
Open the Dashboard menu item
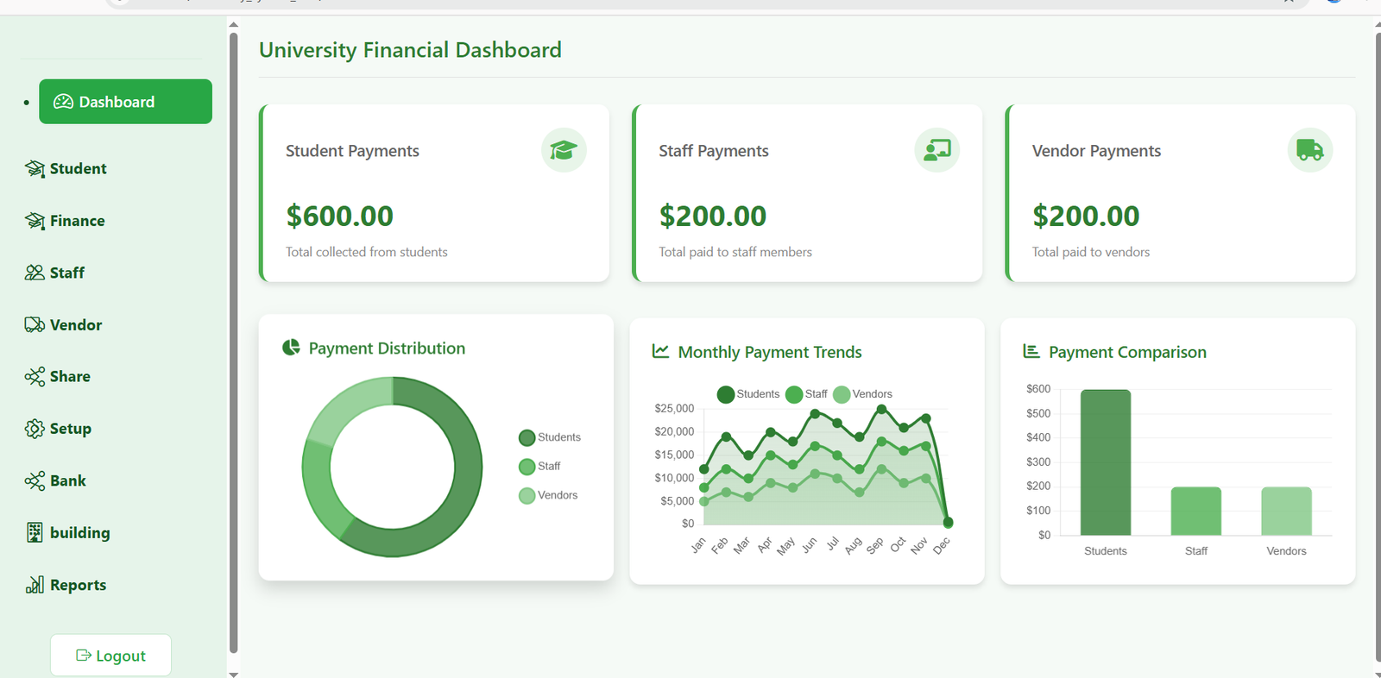pyautogui.click(x=125, y=102)
